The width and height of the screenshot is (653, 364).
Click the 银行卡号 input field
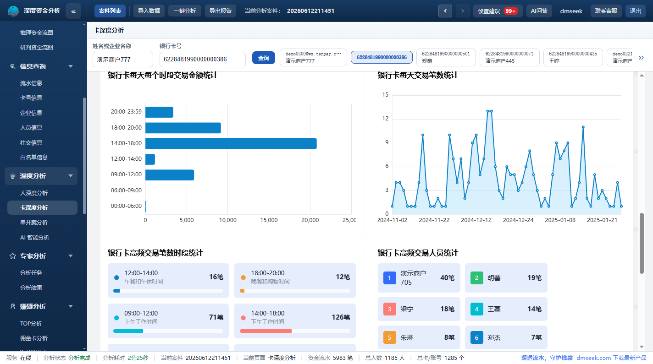click(203, 60)
